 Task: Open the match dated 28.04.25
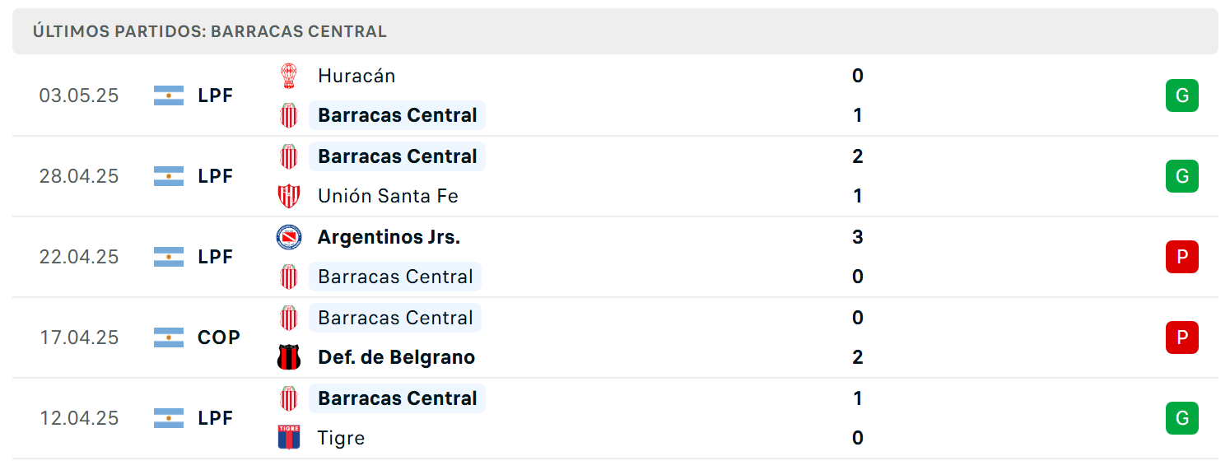pyautogui.click(x=615, y=176)
